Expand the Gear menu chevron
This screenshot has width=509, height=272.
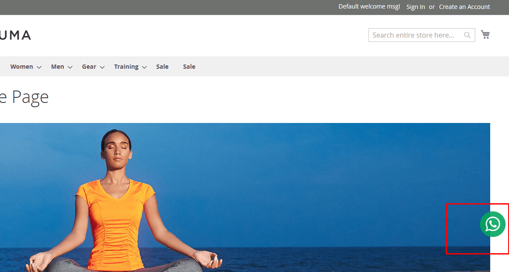click(x=102, y=67)
